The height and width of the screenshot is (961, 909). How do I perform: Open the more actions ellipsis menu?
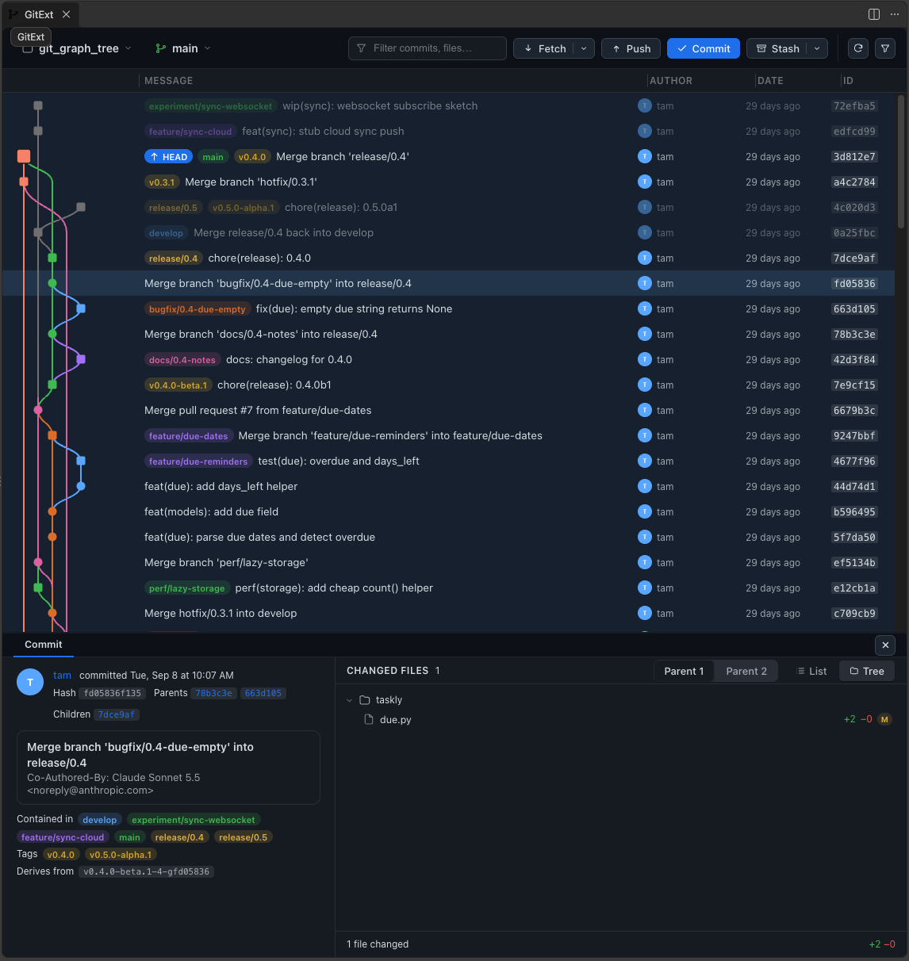(895, 14)
